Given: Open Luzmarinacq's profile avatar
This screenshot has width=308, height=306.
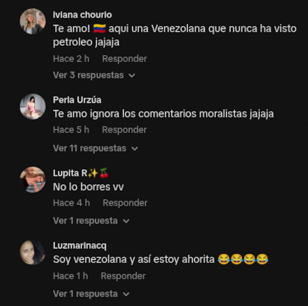Looking at the screenshot, I should 33,252.
